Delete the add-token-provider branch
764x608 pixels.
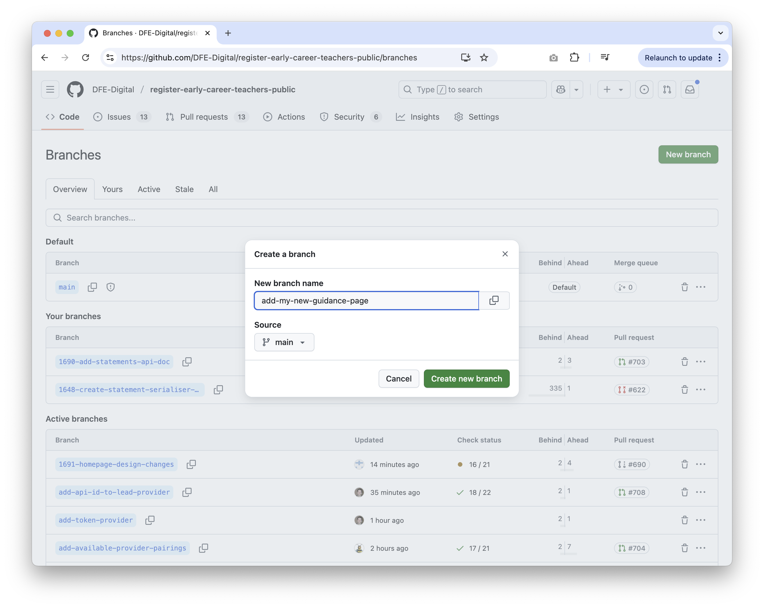[685, 520]
